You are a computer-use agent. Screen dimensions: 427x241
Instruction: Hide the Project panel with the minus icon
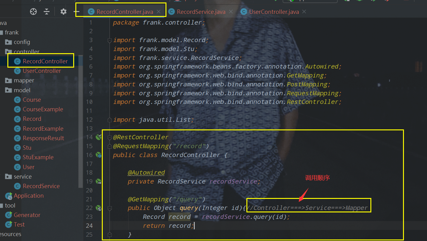(77, 12)
